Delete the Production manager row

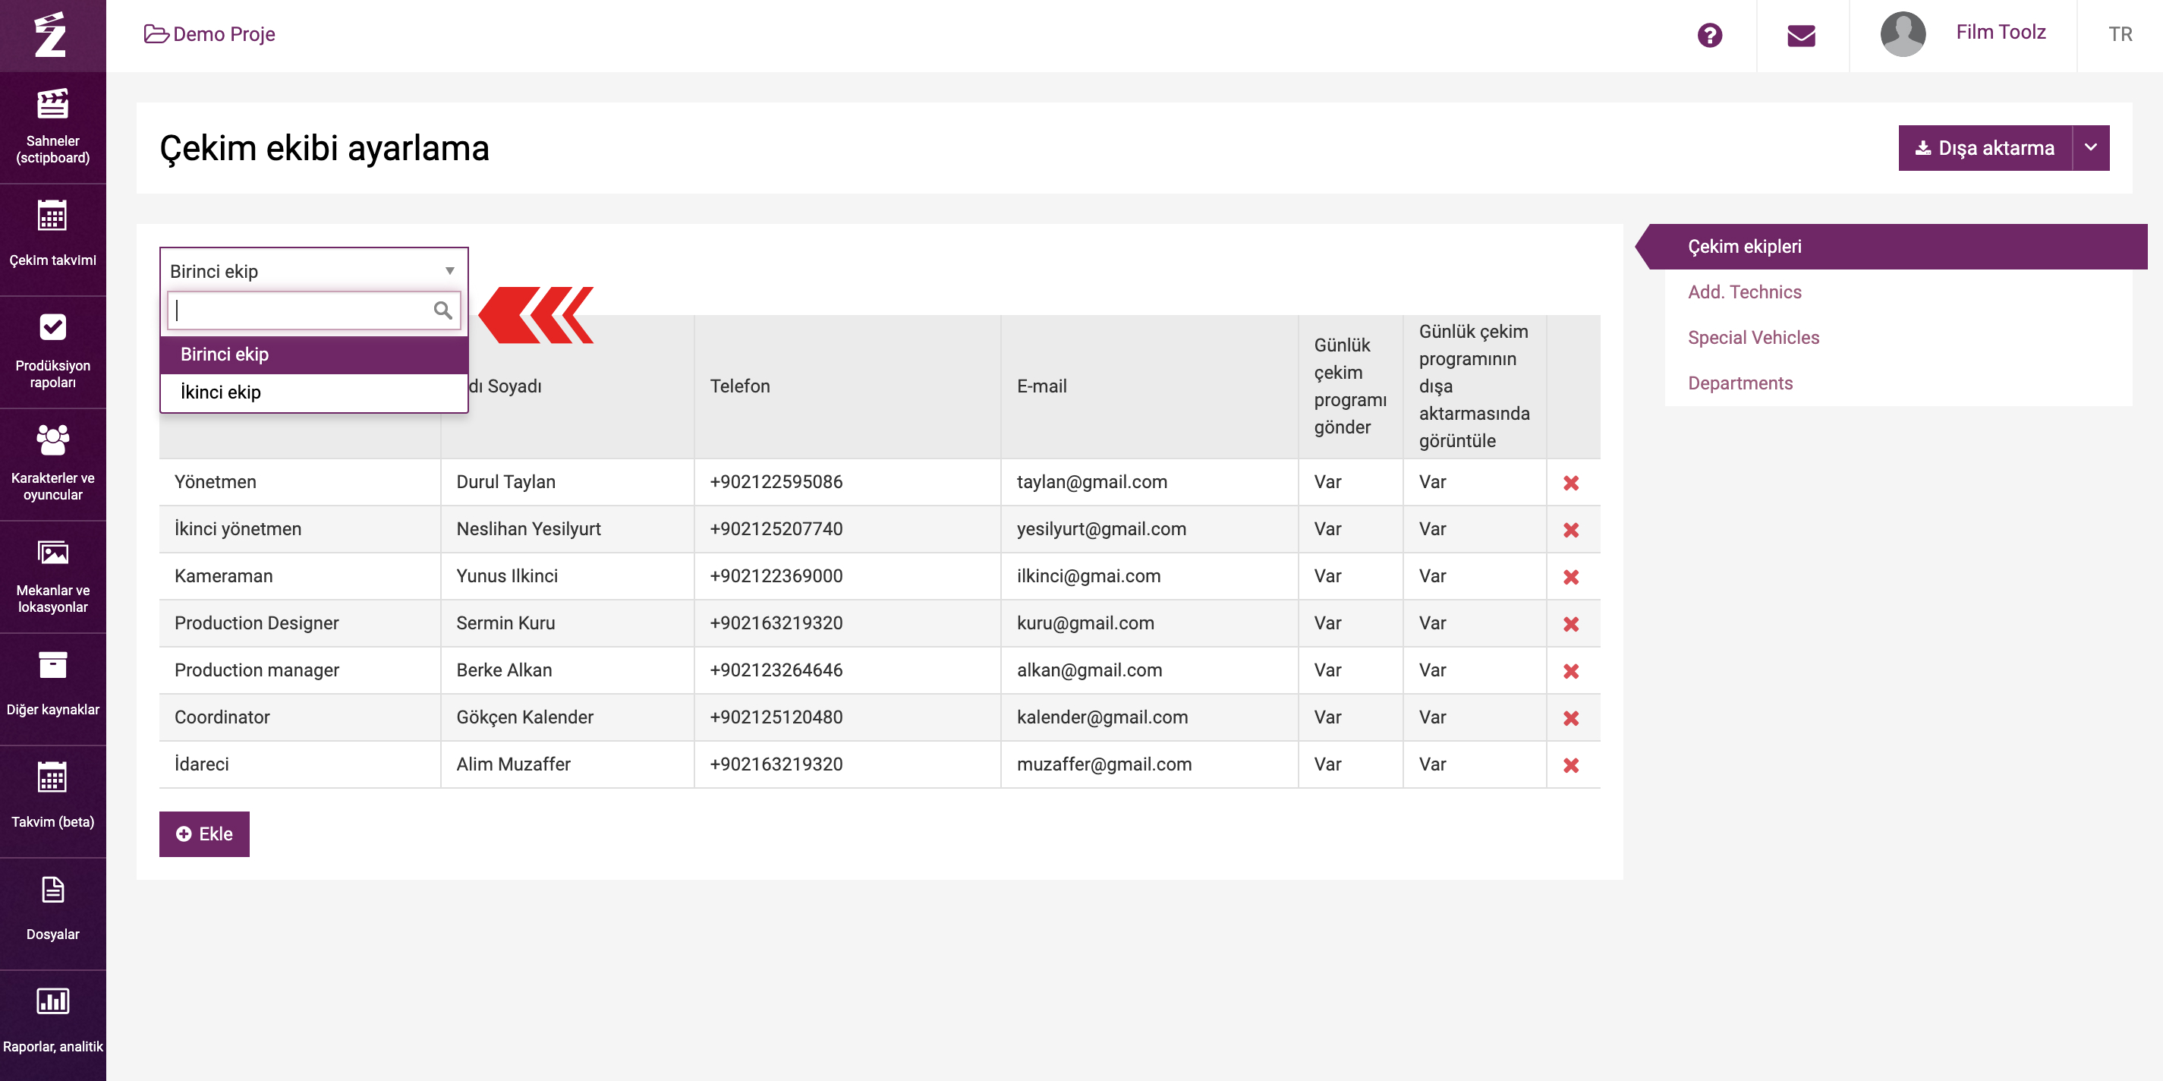pyautogui.click(x=1571, y=671)
